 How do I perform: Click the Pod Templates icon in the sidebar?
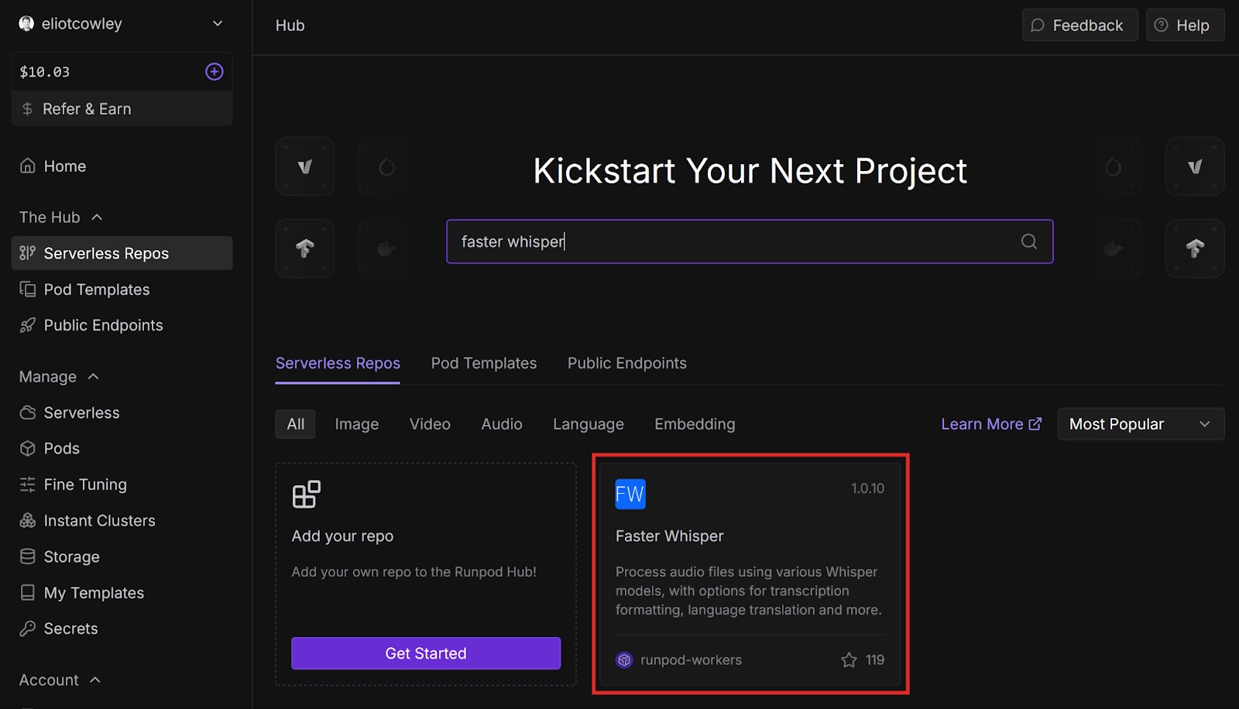28,289
